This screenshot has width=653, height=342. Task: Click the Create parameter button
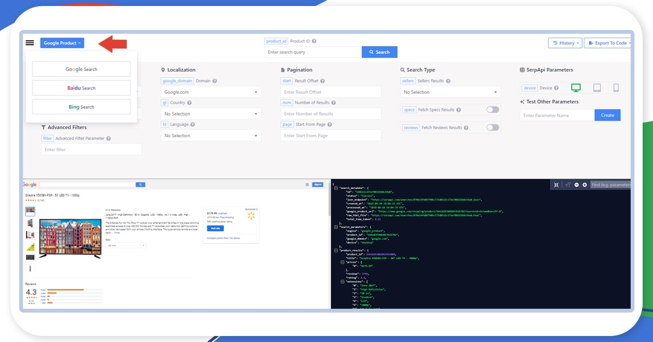pyautogui.click(x=607, y=115)
